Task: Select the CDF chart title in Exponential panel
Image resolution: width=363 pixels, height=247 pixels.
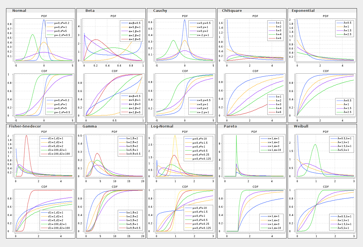Action: 326,71
